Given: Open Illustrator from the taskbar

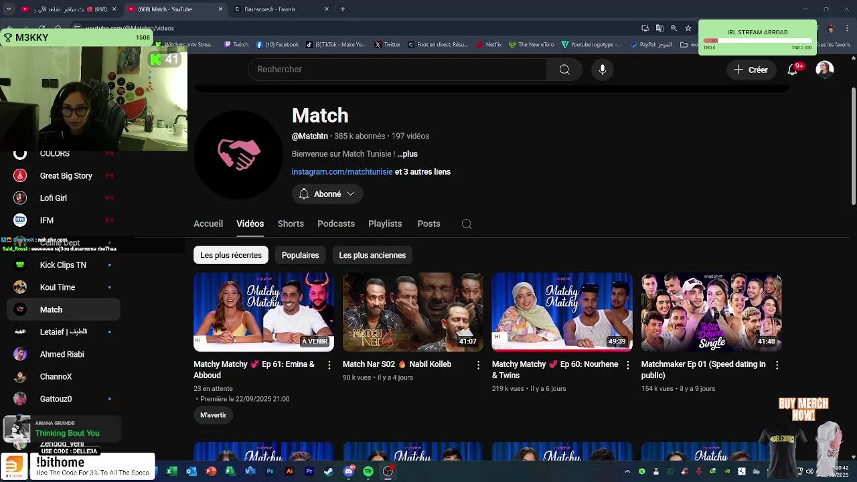Looking at the screenshot, I should pyautogui.click(x=290, y=471).
